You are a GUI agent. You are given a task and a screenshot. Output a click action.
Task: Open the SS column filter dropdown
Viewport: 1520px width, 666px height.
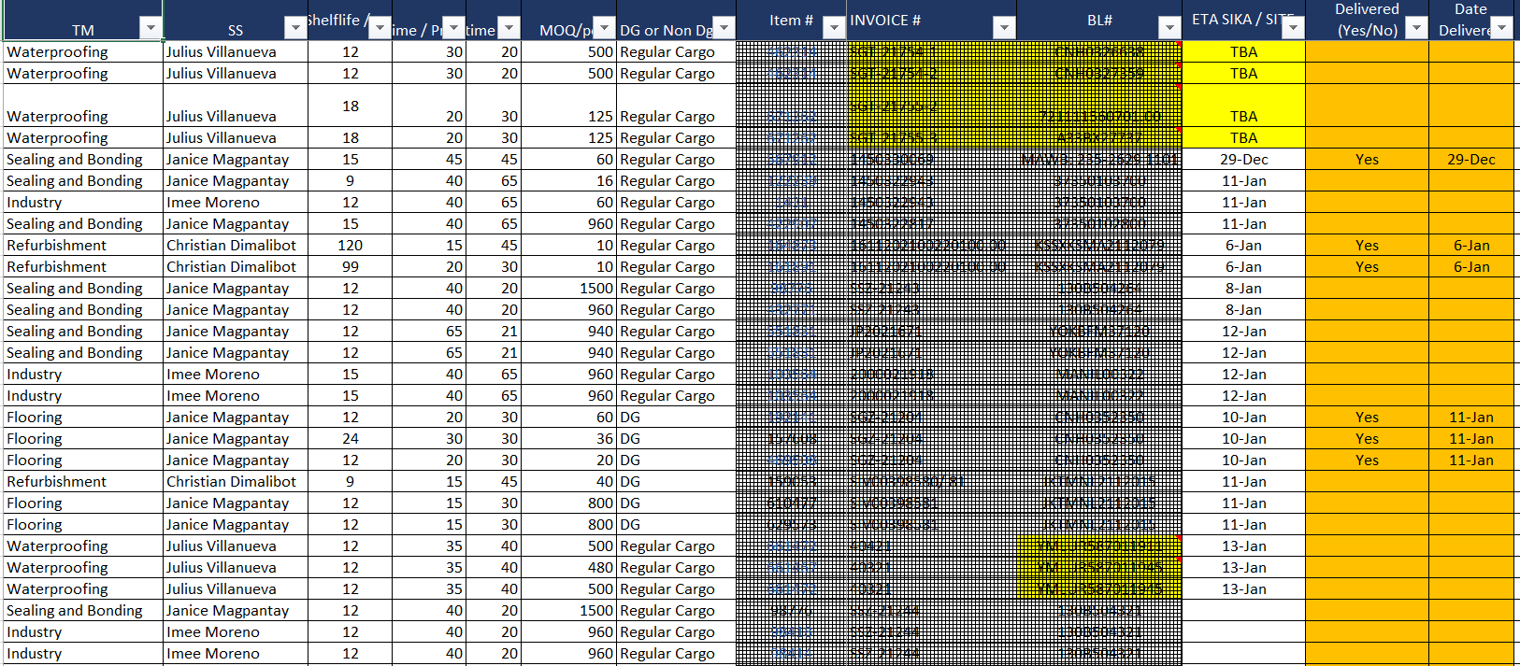click(295, 29)
